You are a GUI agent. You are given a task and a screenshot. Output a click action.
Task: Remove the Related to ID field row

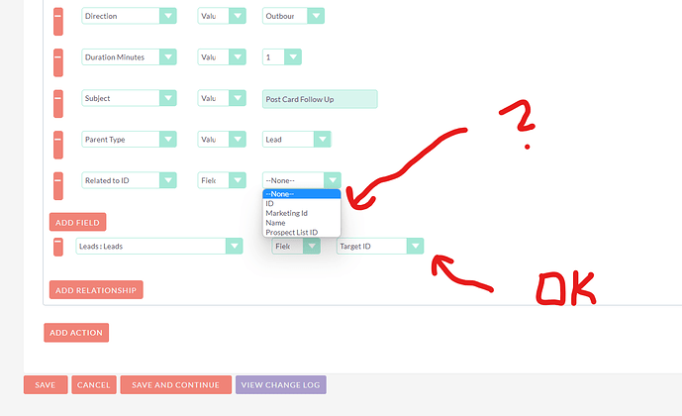pyautogui.click(x=58, y=186)
